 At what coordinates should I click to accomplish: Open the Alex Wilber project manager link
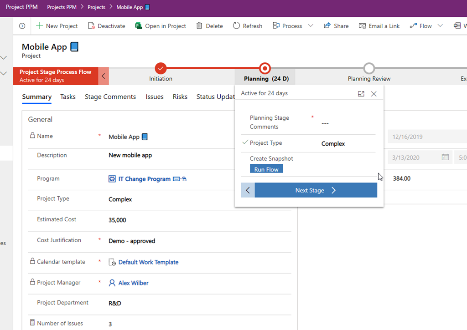[134, 283]
